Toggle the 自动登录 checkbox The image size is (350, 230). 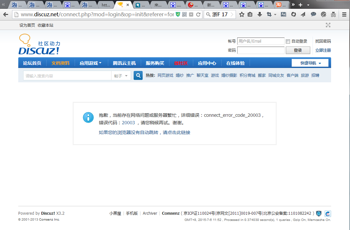288,41
